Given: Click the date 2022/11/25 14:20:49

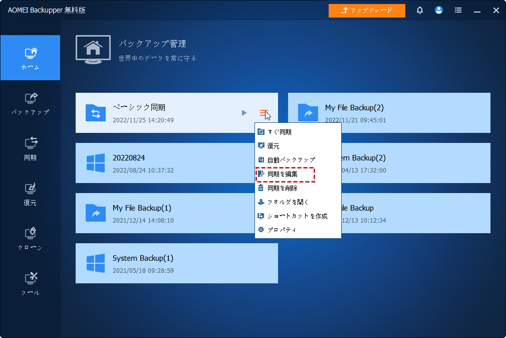Looking at the screenshot, I should pos(143,120).
